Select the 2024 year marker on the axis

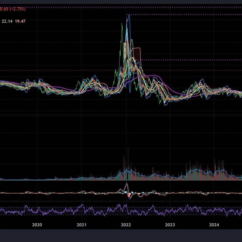point(215,225)
